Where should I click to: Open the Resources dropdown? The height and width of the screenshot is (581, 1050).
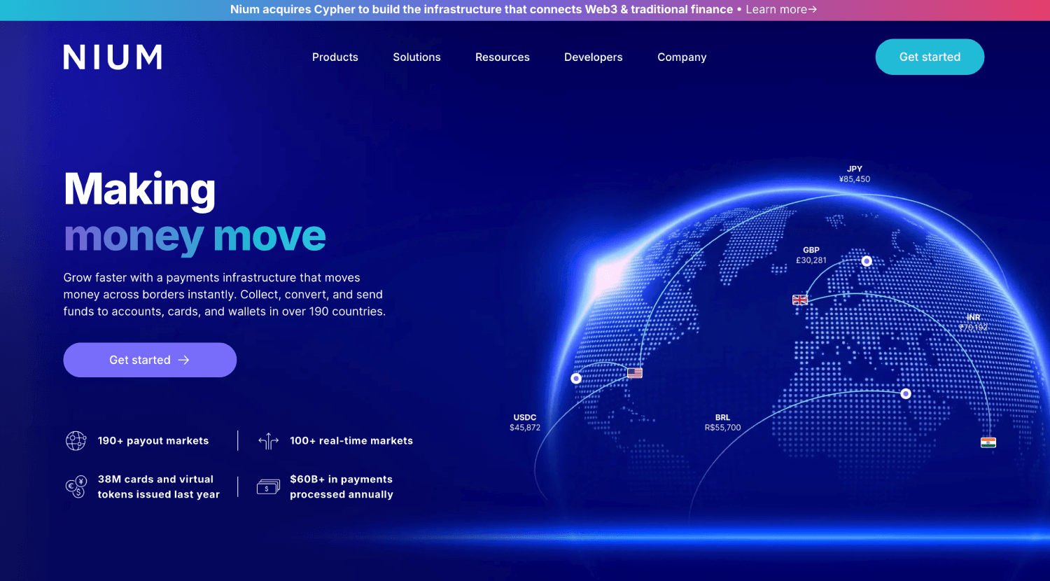point(503,57)
